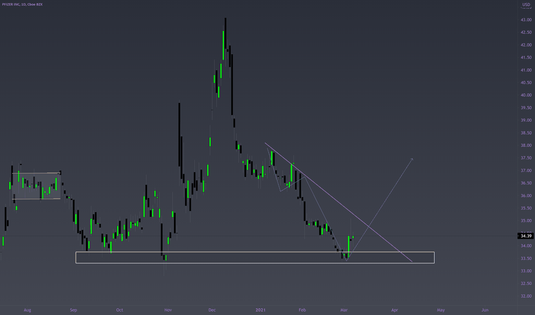Click the 37.00 price axis label

pos(526,171)
